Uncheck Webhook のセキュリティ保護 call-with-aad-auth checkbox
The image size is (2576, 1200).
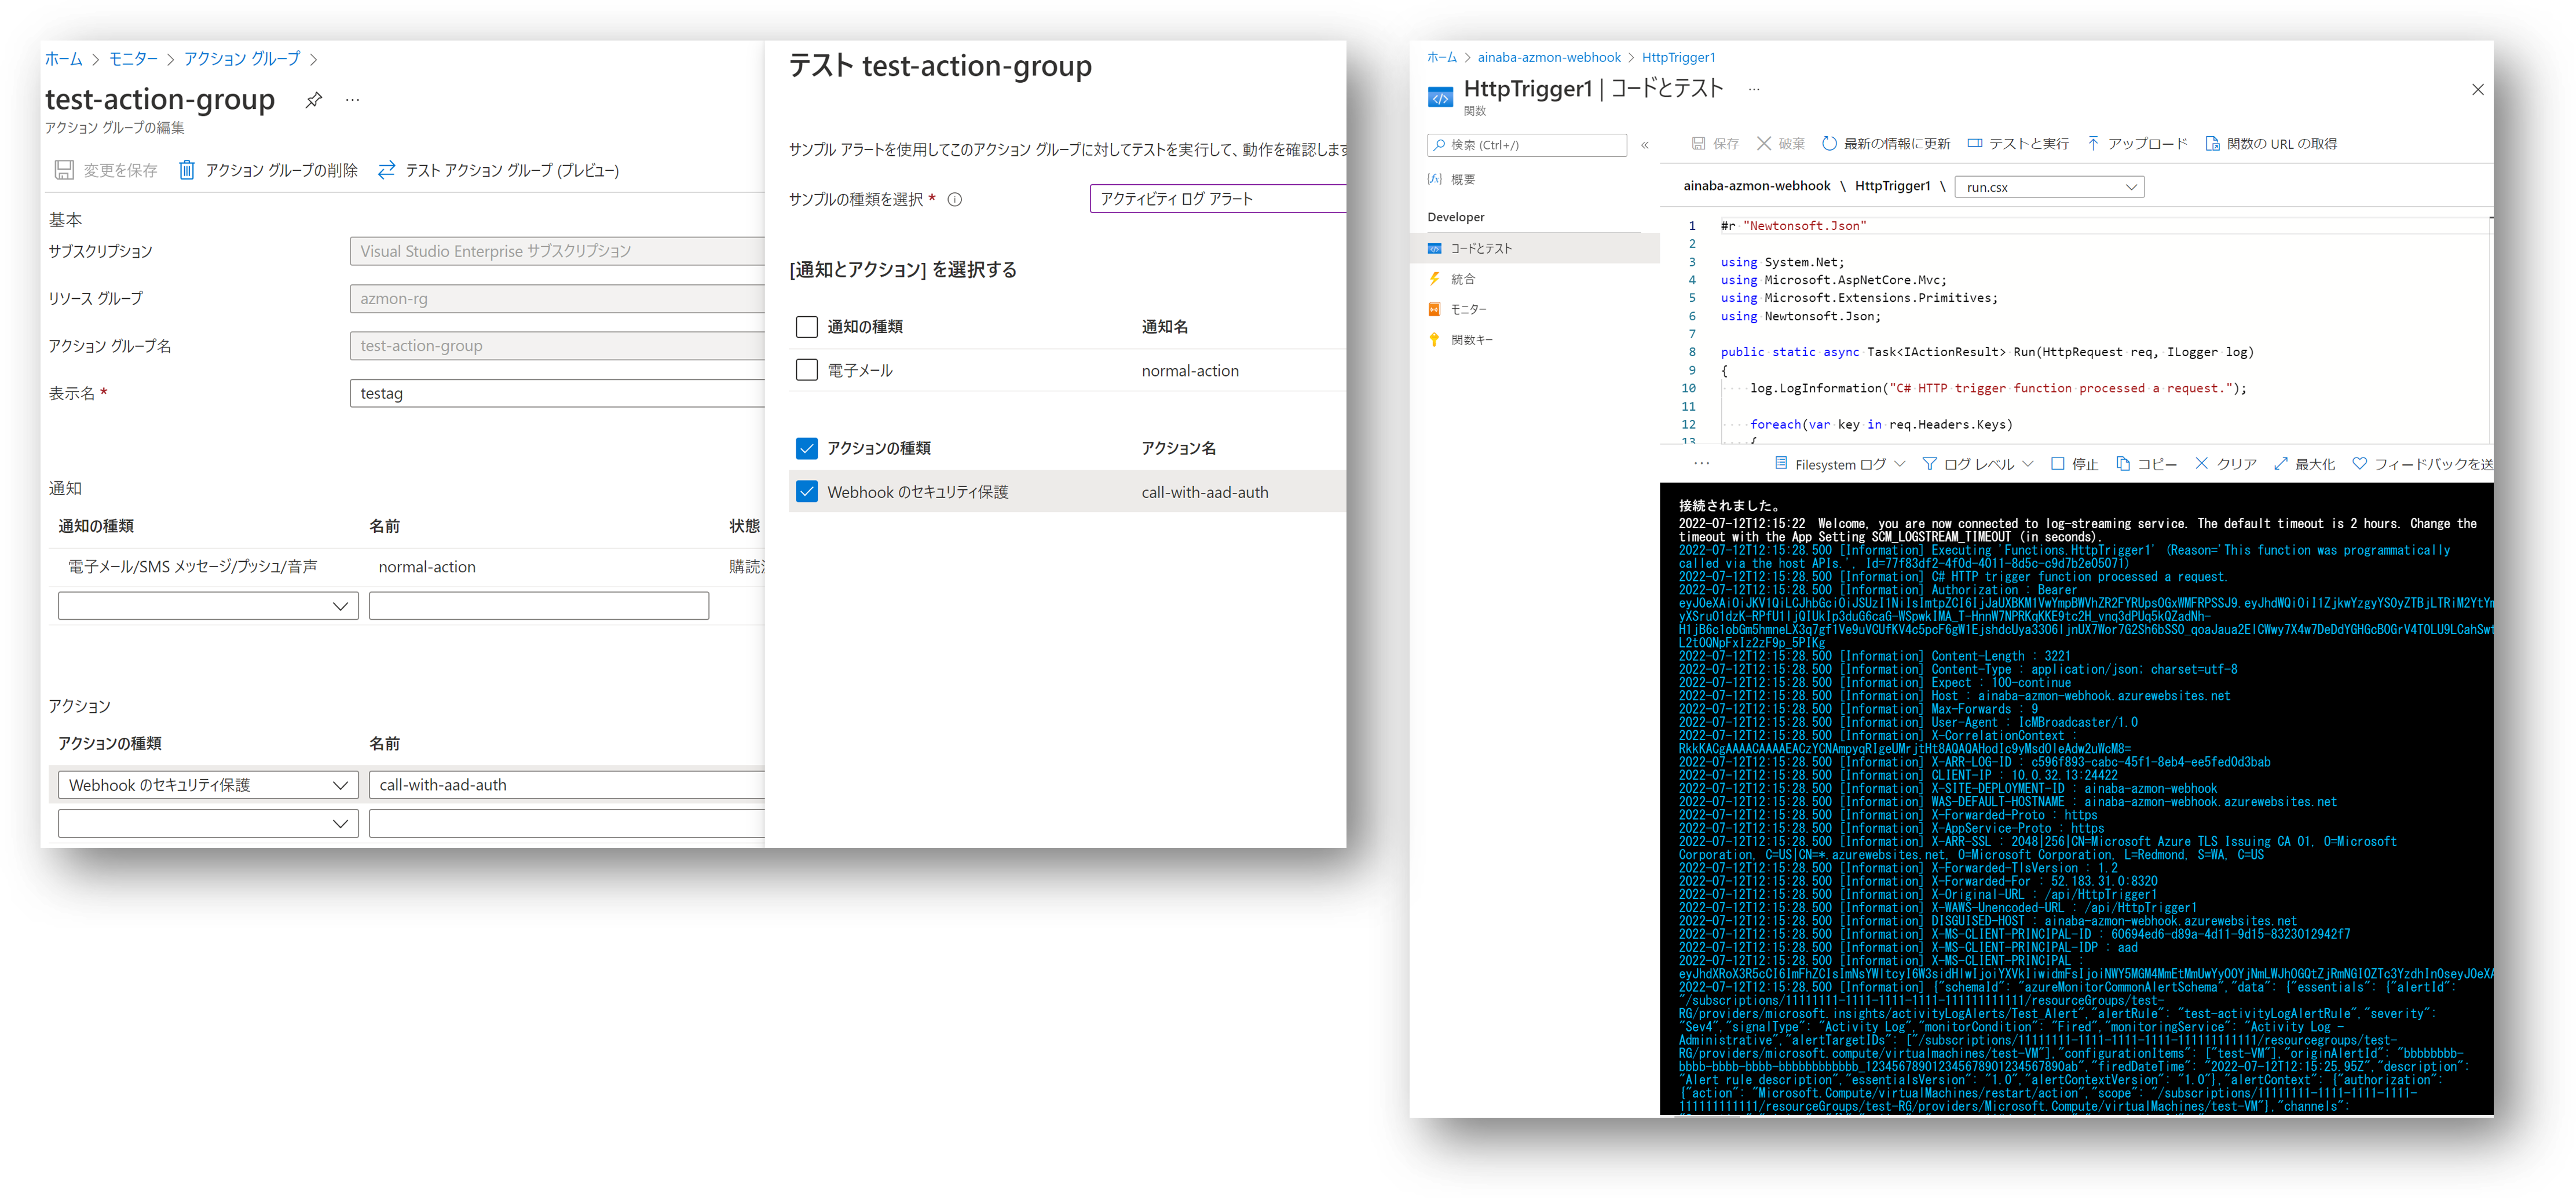[807, 492]
